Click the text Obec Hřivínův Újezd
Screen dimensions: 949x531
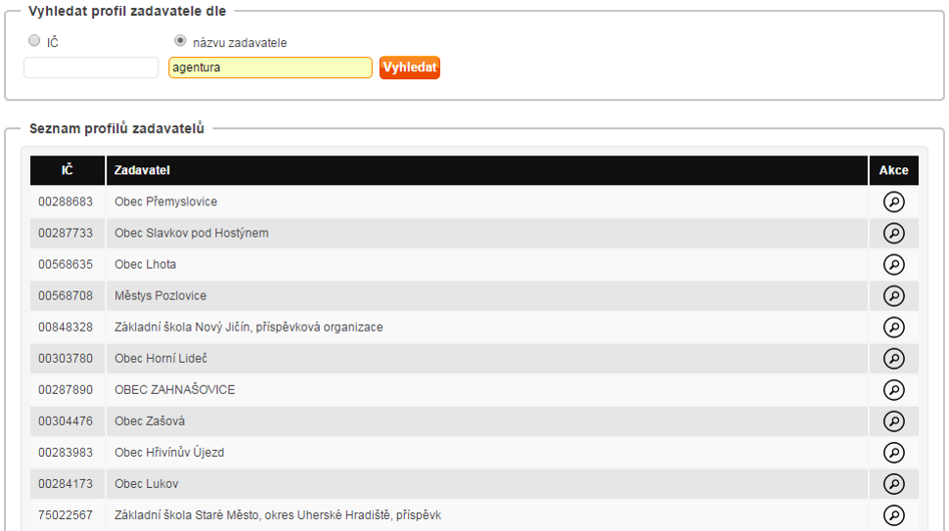point(169,453)
